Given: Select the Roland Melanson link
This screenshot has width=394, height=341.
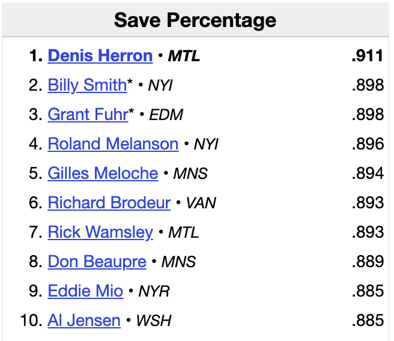Looking at the screenshot, I should click(x=113, y=144).
